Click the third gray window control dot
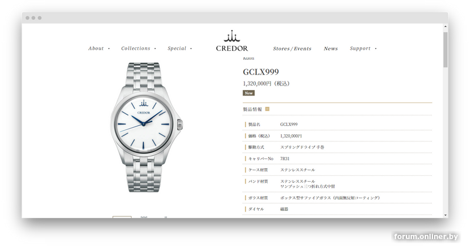Screen dimensions: 470x249 tap(39, 18)
